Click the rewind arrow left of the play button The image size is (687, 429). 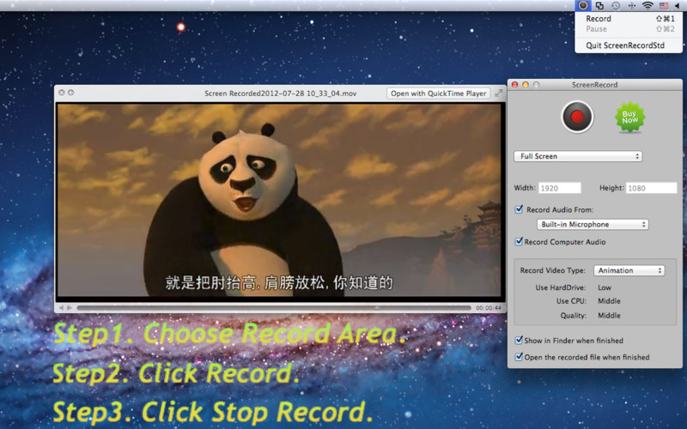pyautogui.click(x=61, y=308)
